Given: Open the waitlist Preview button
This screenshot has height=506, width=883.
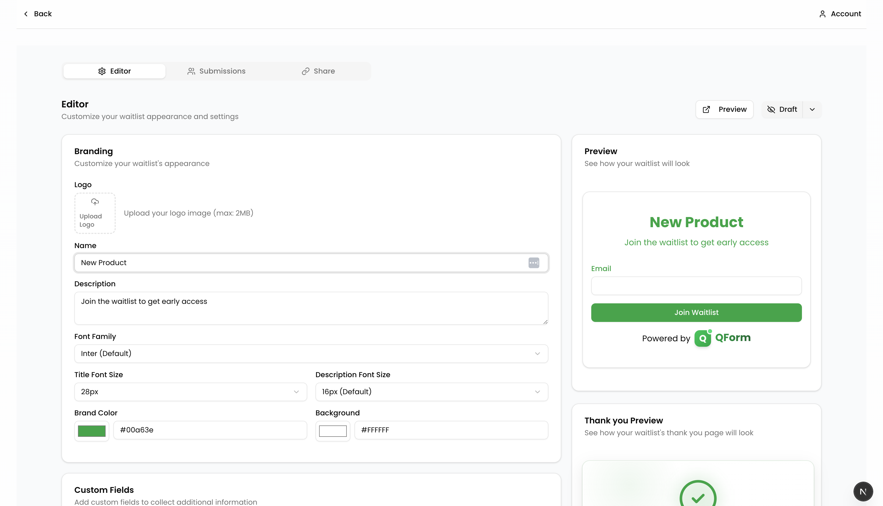Looking at the screenshot, I should click(x=724, y=109).
